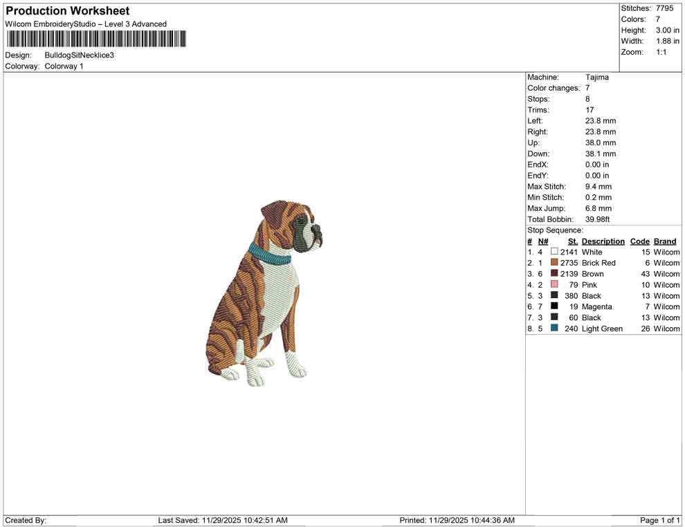Click the Stops value 8

[587, 99]
